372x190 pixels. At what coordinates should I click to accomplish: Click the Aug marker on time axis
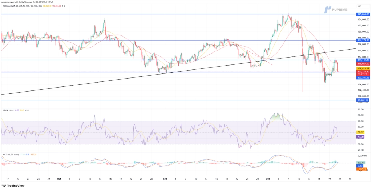click(59, 178)
